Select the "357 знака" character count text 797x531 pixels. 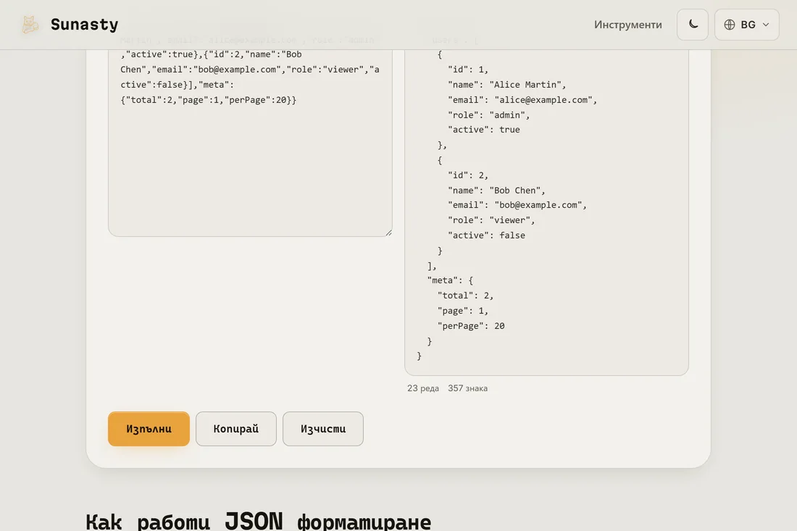pyautogui.click(x=467, y=388)
